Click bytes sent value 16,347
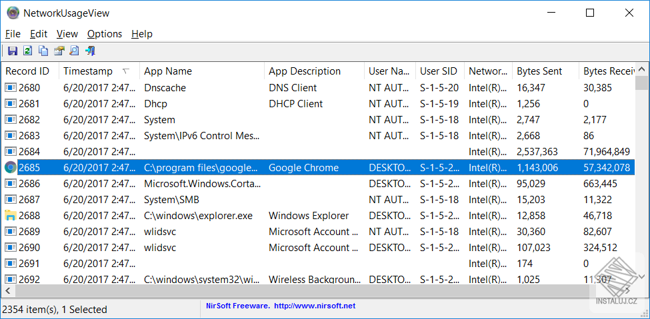 click(x=531, y=88)
